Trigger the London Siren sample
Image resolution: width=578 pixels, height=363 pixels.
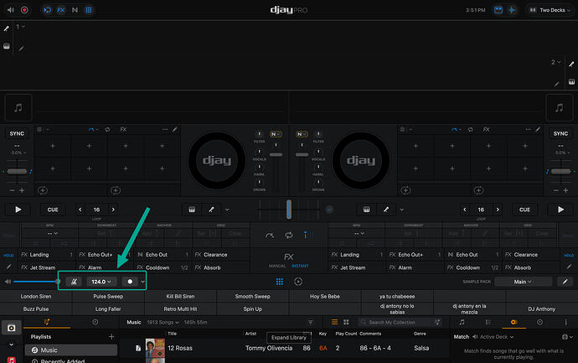click(x=36, y=296)
